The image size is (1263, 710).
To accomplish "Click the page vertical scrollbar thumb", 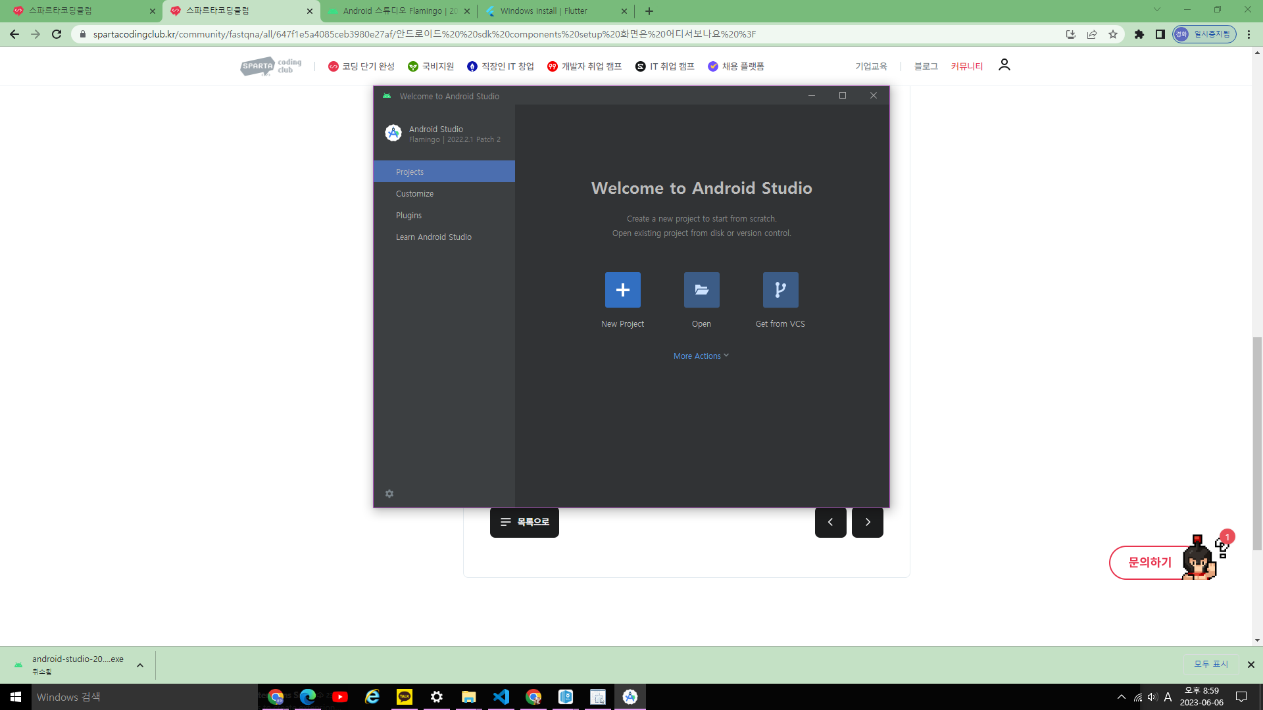I will (1258, 444).
